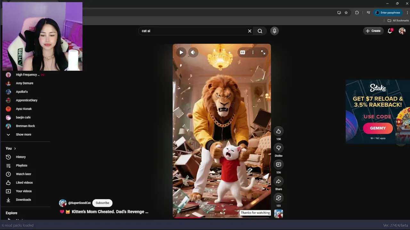Open the Remix button showing 151

(x=278, y=198)
